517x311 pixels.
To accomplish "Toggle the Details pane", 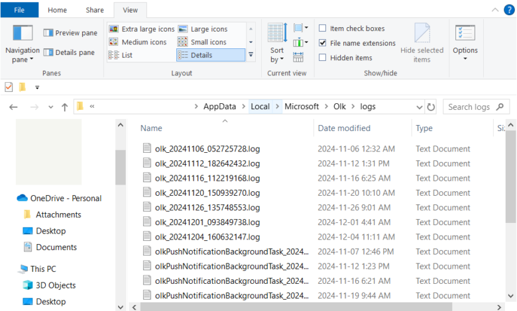I will [69, 52].
